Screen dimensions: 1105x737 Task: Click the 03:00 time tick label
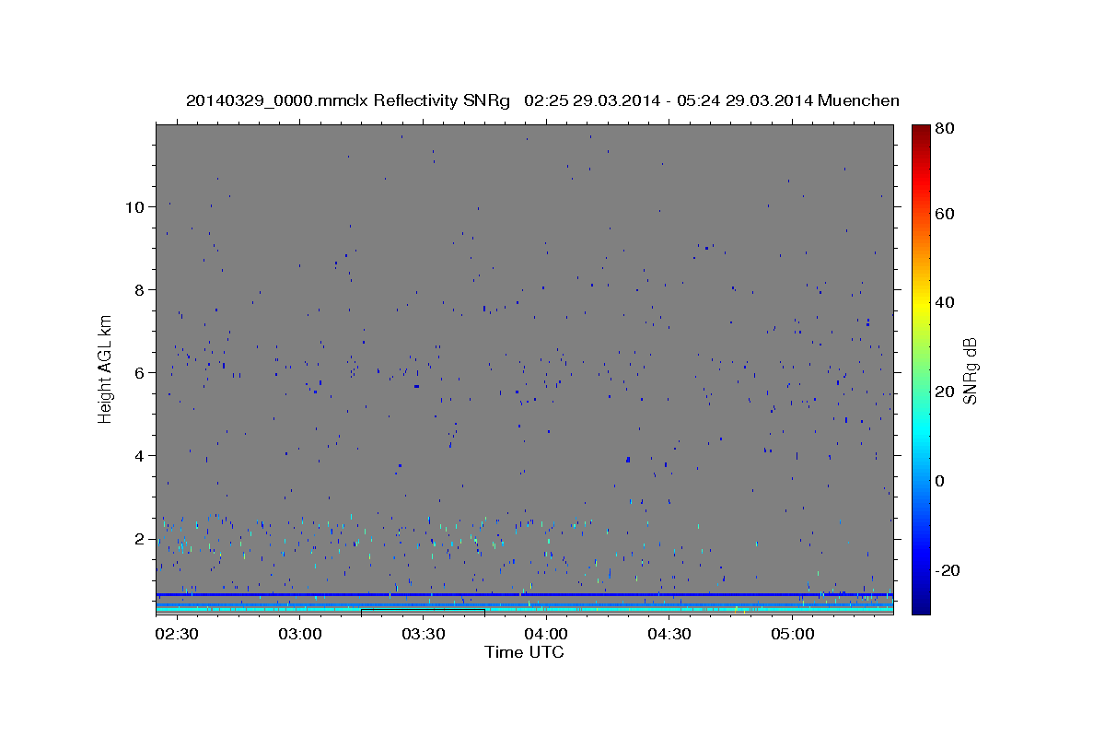pos(299,634)
